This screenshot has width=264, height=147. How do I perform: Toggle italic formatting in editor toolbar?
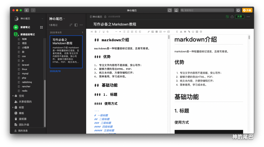tap(100, 32)
